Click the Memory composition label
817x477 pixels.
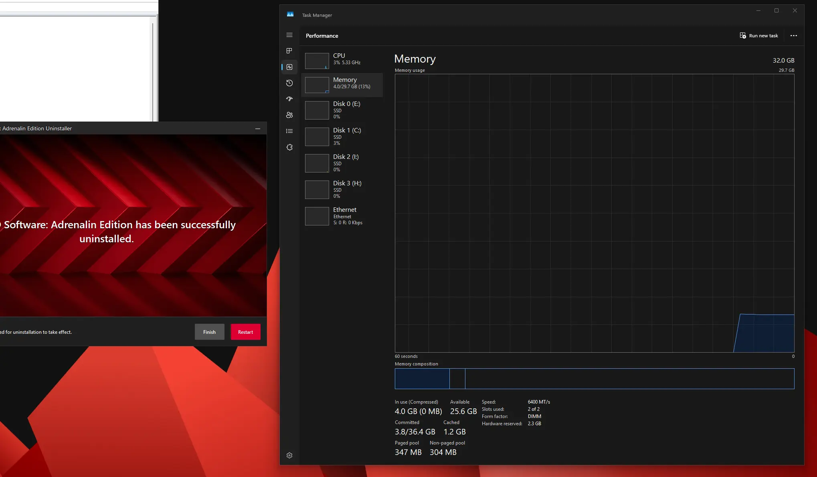[417, 364]
